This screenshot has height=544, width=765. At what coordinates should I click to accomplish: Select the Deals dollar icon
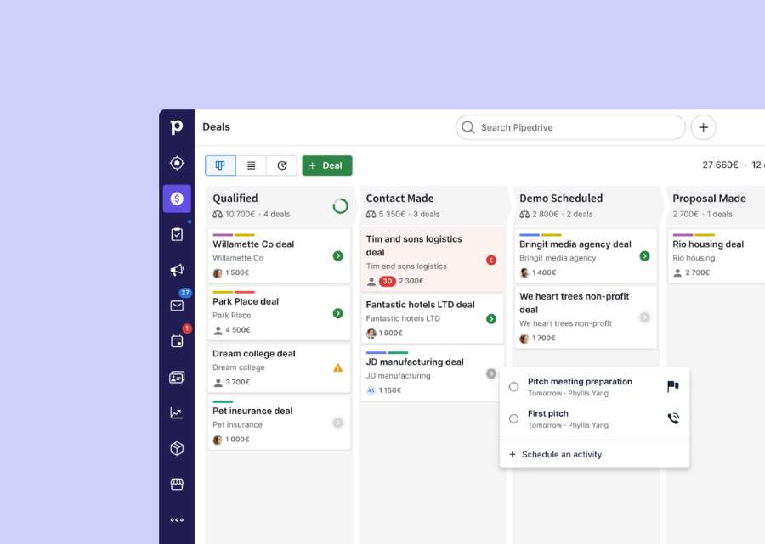177,199
